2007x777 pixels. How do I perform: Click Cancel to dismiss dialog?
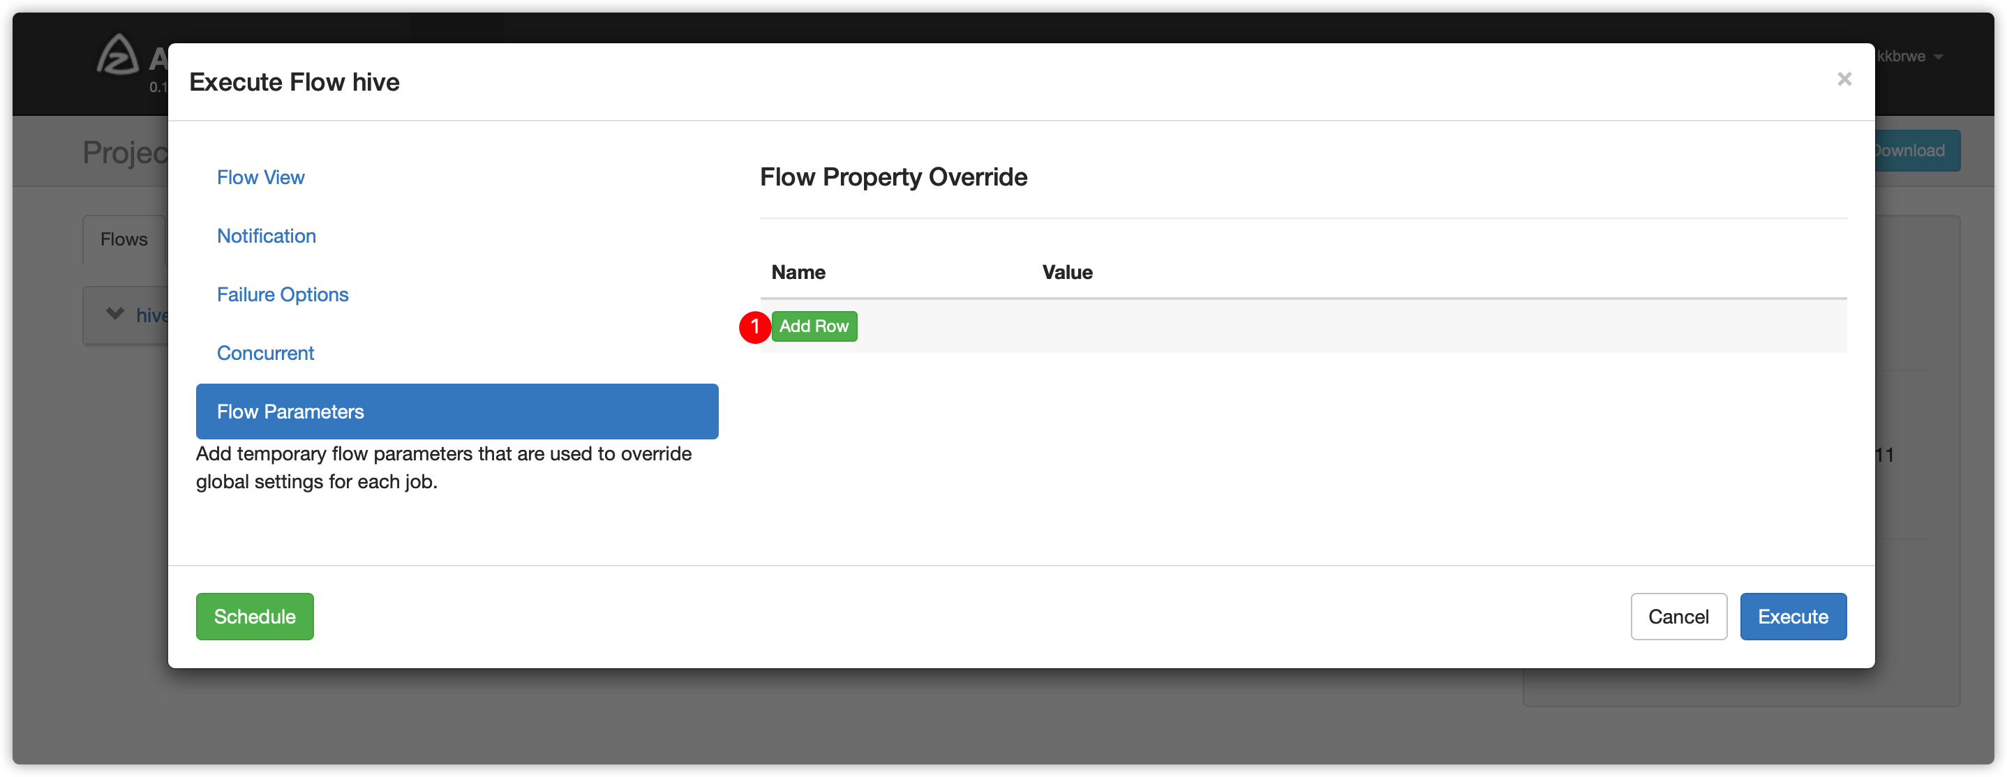(x=1678, y=616)
